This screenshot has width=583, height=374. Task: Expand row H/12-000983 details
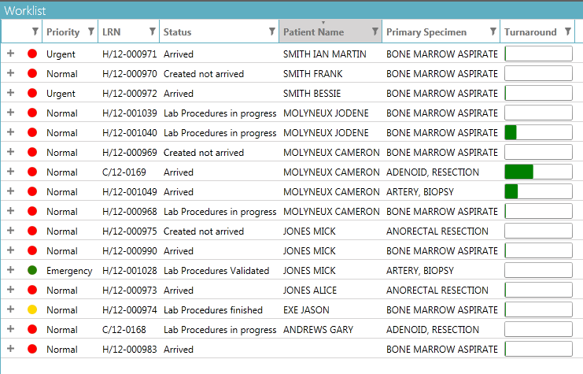[10, 349]
